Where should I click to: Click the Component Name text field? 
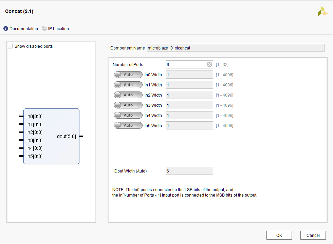coord(235,48)
